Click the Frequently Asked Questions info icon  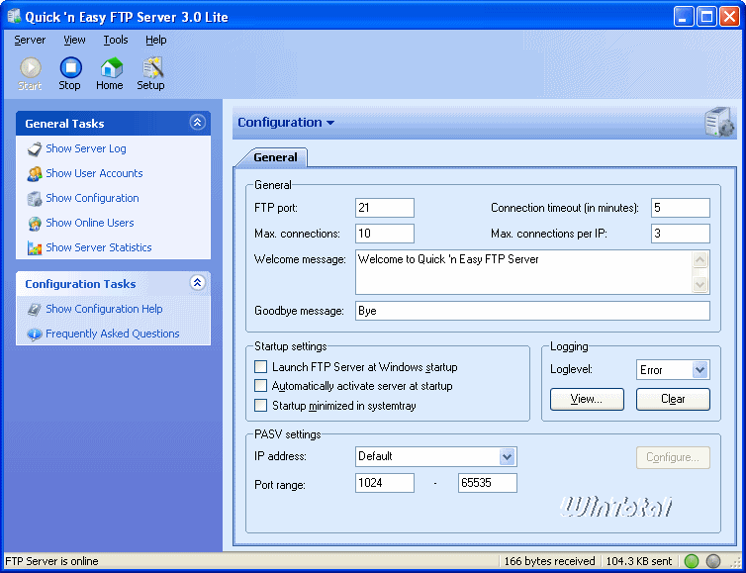point(35,334)
